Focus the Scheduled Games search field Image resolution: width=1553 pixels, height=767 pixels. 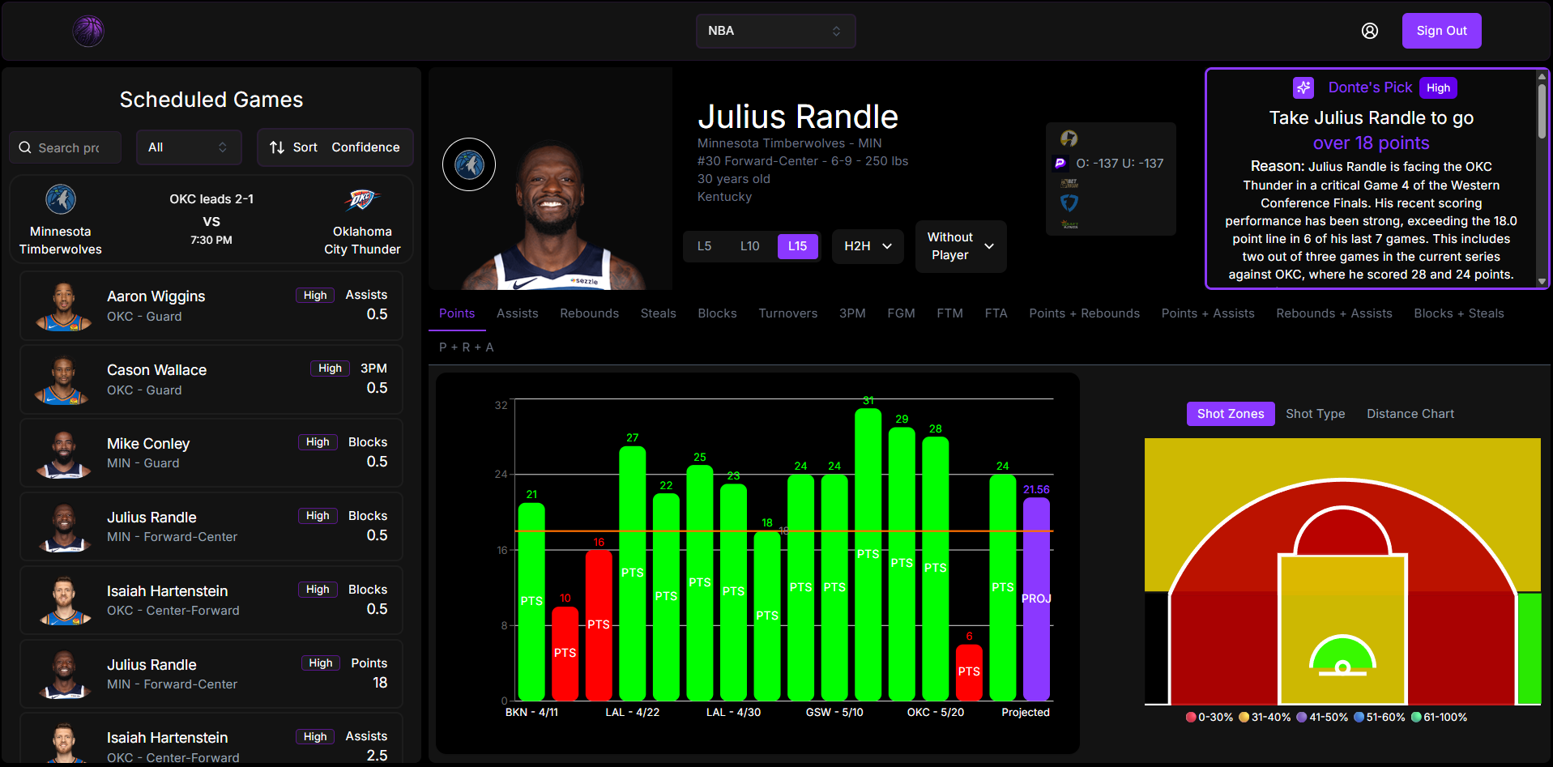pos(69,147)
